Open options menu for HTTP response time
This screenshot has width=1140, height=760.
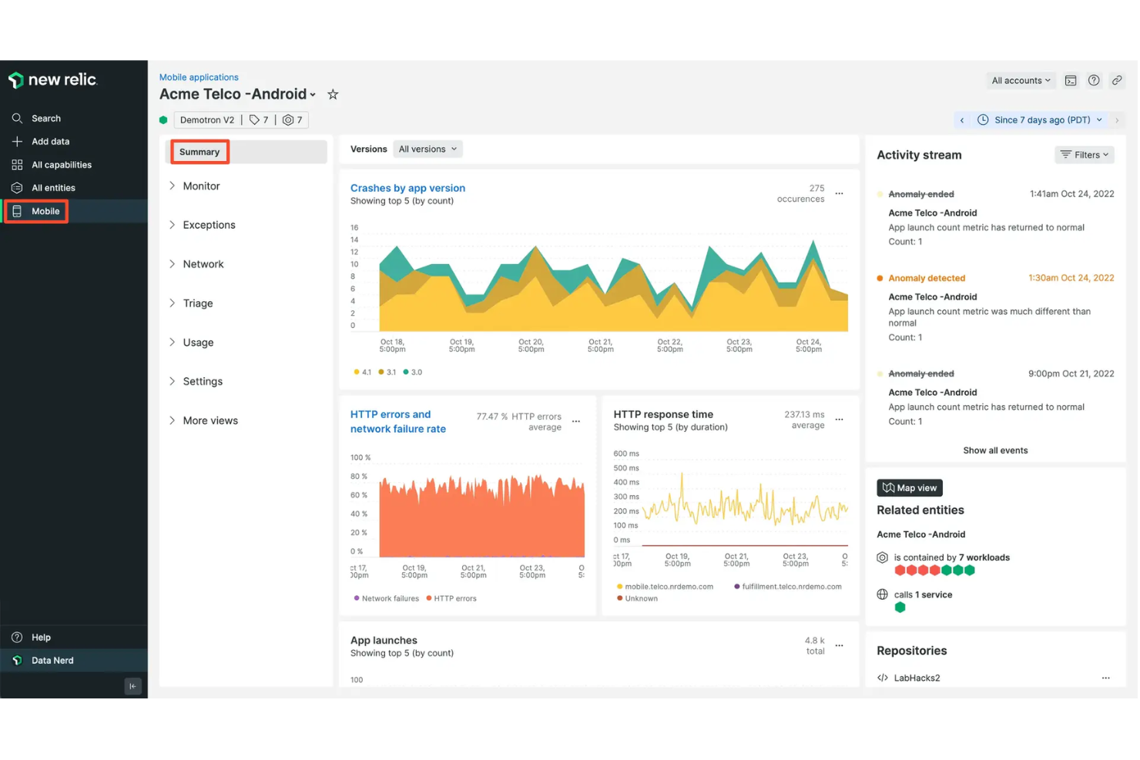coord(839,420)
